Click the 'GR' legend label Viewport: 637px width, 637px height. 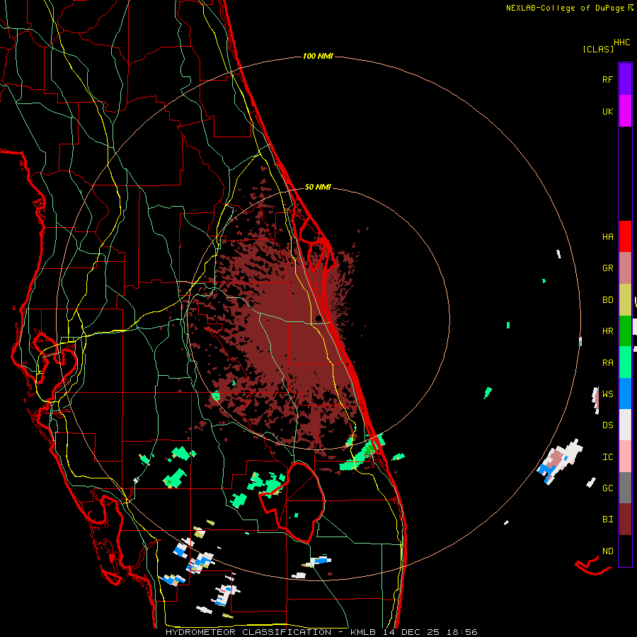tap(608, 268)
